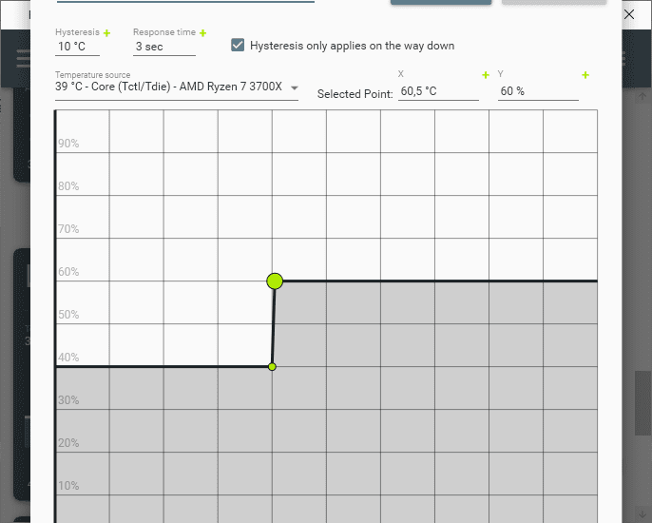The height and width of the screenshot is (523, 652).
Task: Click the 'Temperature source' label
Action: point(93,75)
